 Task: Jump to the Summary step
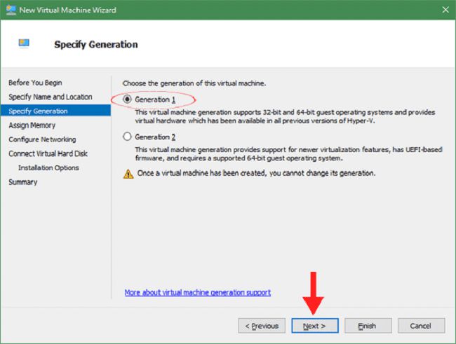coord(23,182)
